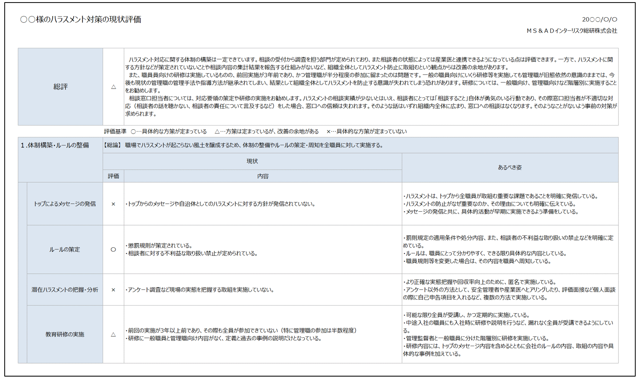Select the row label トップによるメッセージの発信
This screenshot has width=637, height=377.
(65, 204)
